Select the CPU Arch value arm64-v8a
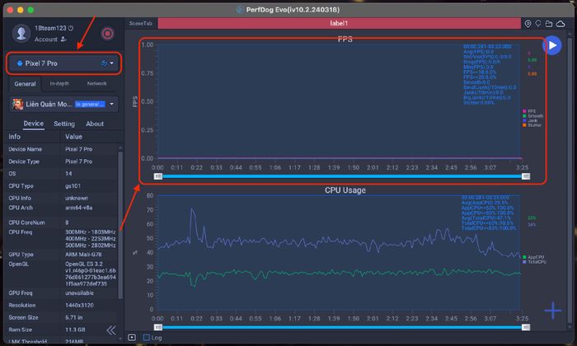This screenshot has width=577, height=346. 78,208
